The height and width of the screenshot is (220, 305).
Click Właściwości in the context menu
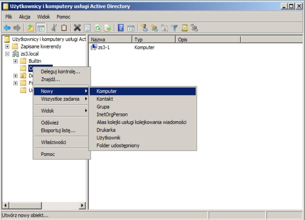pyautogui.click(x=53, y=142)
